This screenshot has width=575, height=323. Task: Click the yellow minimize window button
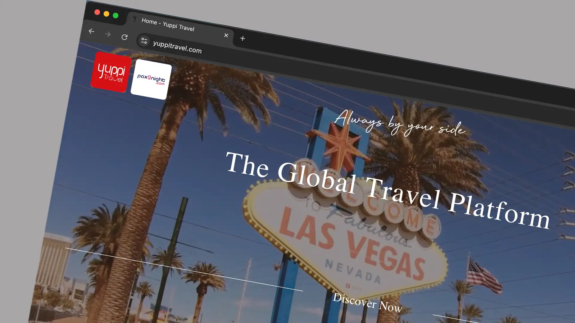106,14
